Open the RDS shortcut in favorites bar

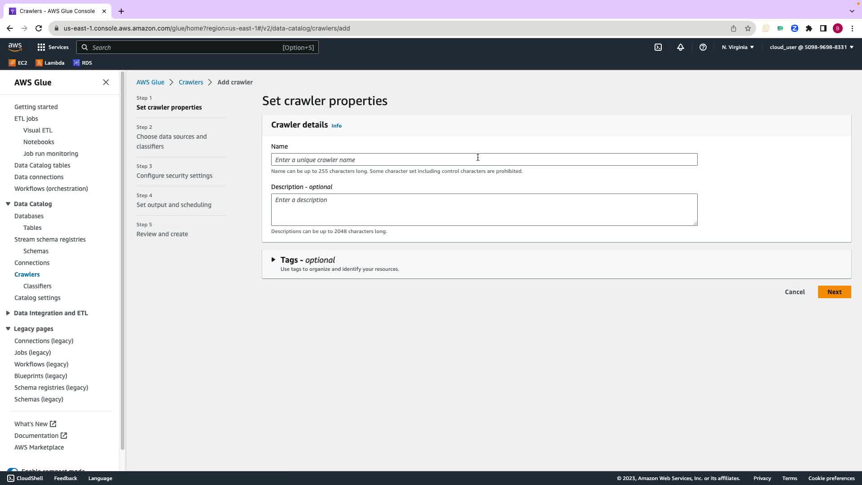[x=83, y=63]
